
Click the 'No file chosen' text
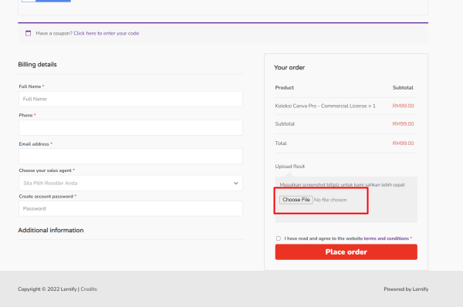[330, 200]
